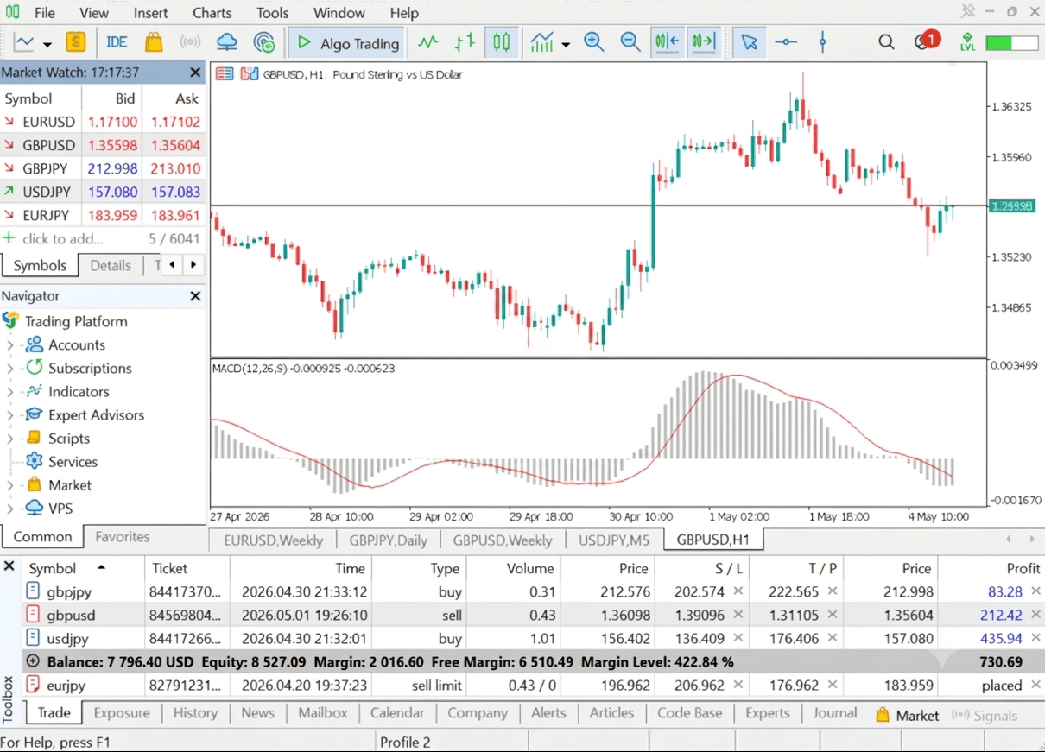Cancel the eurjpy sell limit order
Viewport: 1045px width, 752px height.
tap(1035, 685)
